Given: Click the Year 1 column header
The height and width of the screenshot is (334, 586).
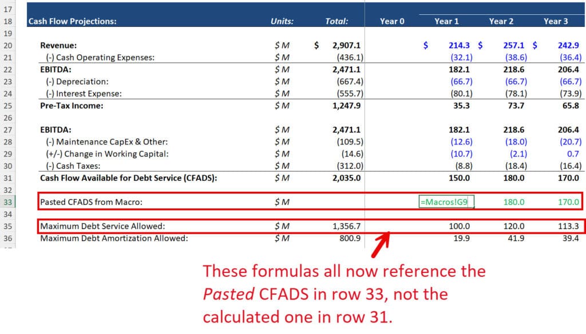Looking at the screenshot, I should pyautogui.click(x=446, y=21).
